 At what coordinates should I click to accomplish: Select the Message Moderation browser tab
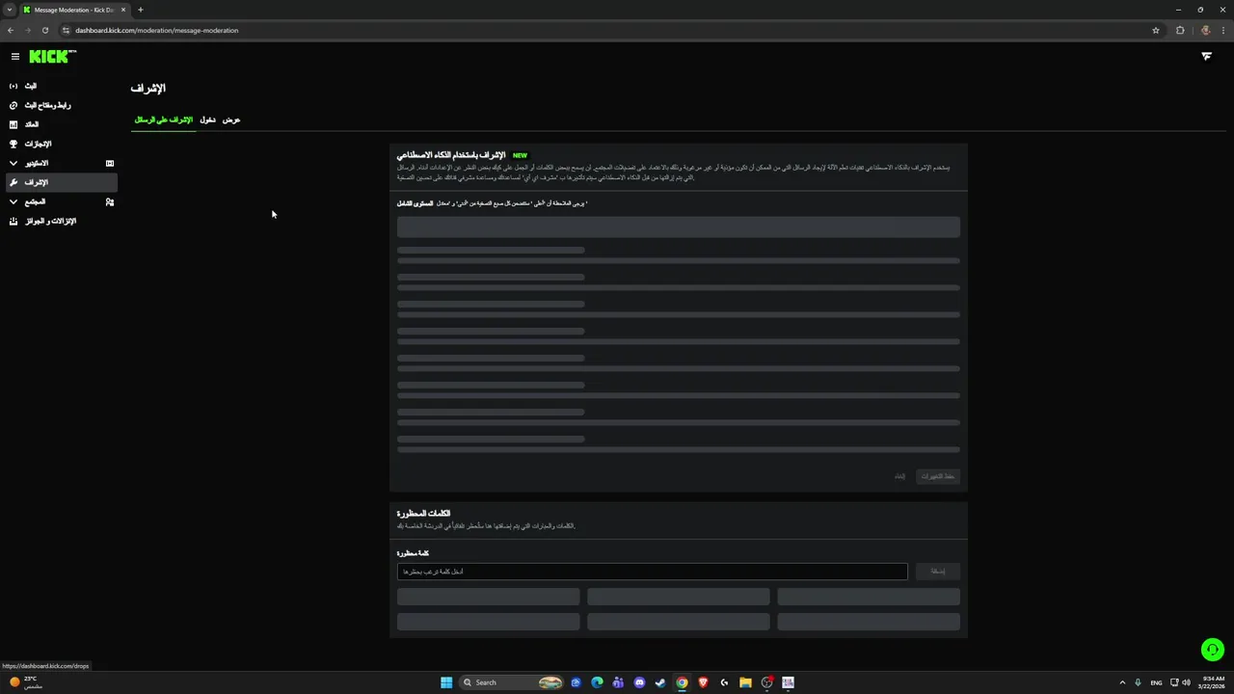tap(75, 10)
